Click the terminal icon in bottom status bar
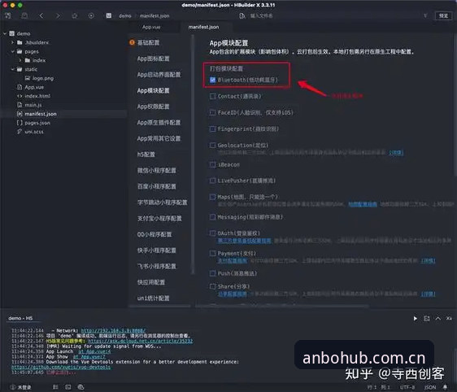 click(x=68, y=387)
